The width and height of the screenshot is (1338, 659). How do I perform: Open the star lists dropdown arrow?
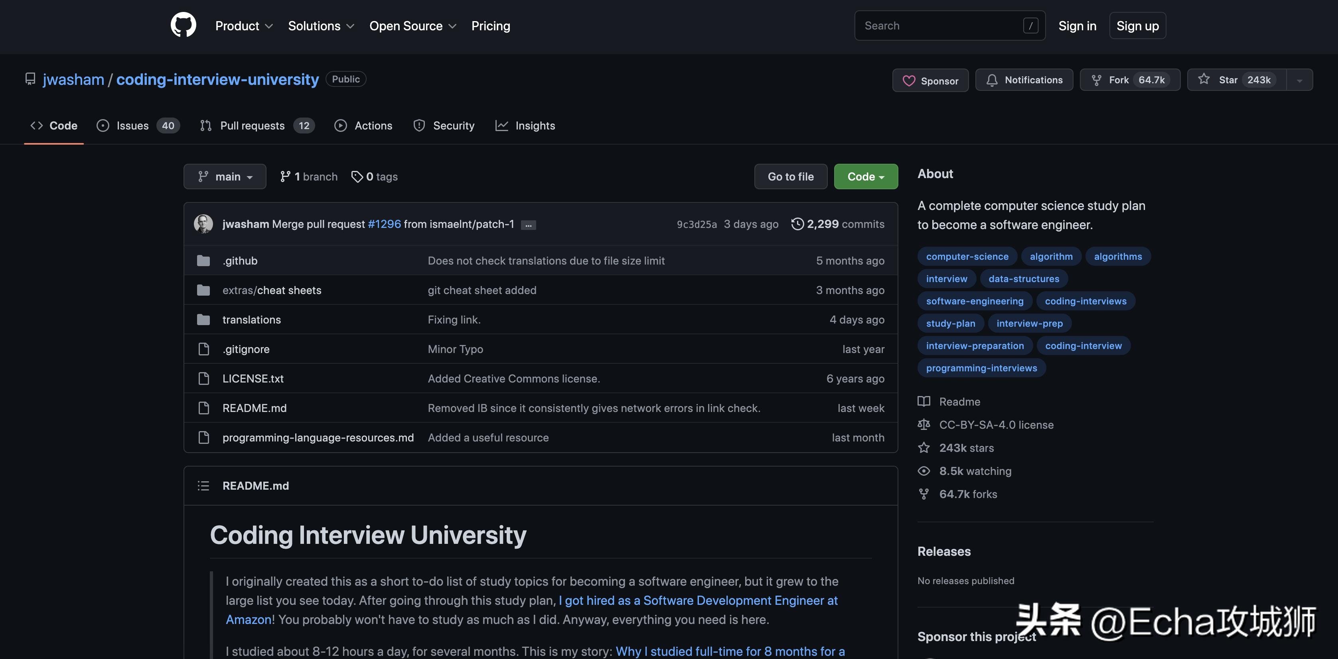coord(1299,80)
